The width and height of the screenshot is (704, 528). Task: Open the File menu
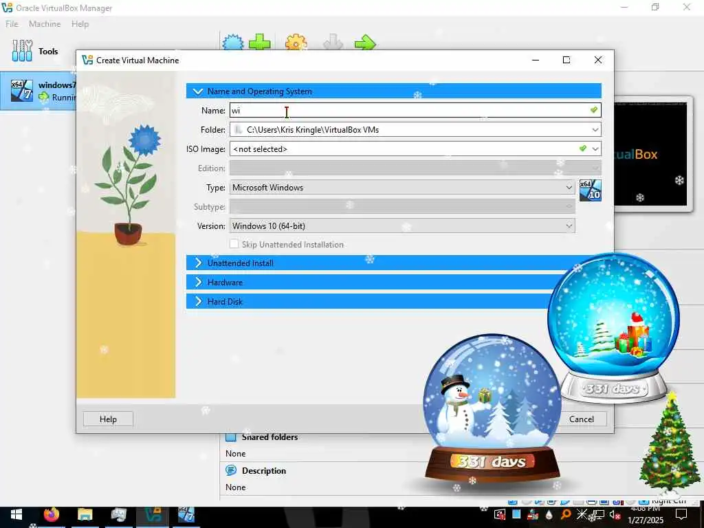tap(12, 24)
